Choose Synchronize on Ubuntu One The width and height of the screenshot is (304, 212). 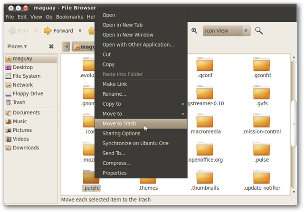click(141, 143)
